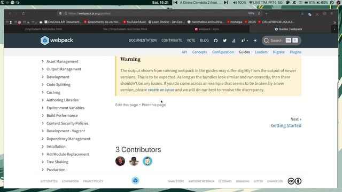Open Content Security Policies guide link
Screen dimensions: 342x192
pos(67,123)
